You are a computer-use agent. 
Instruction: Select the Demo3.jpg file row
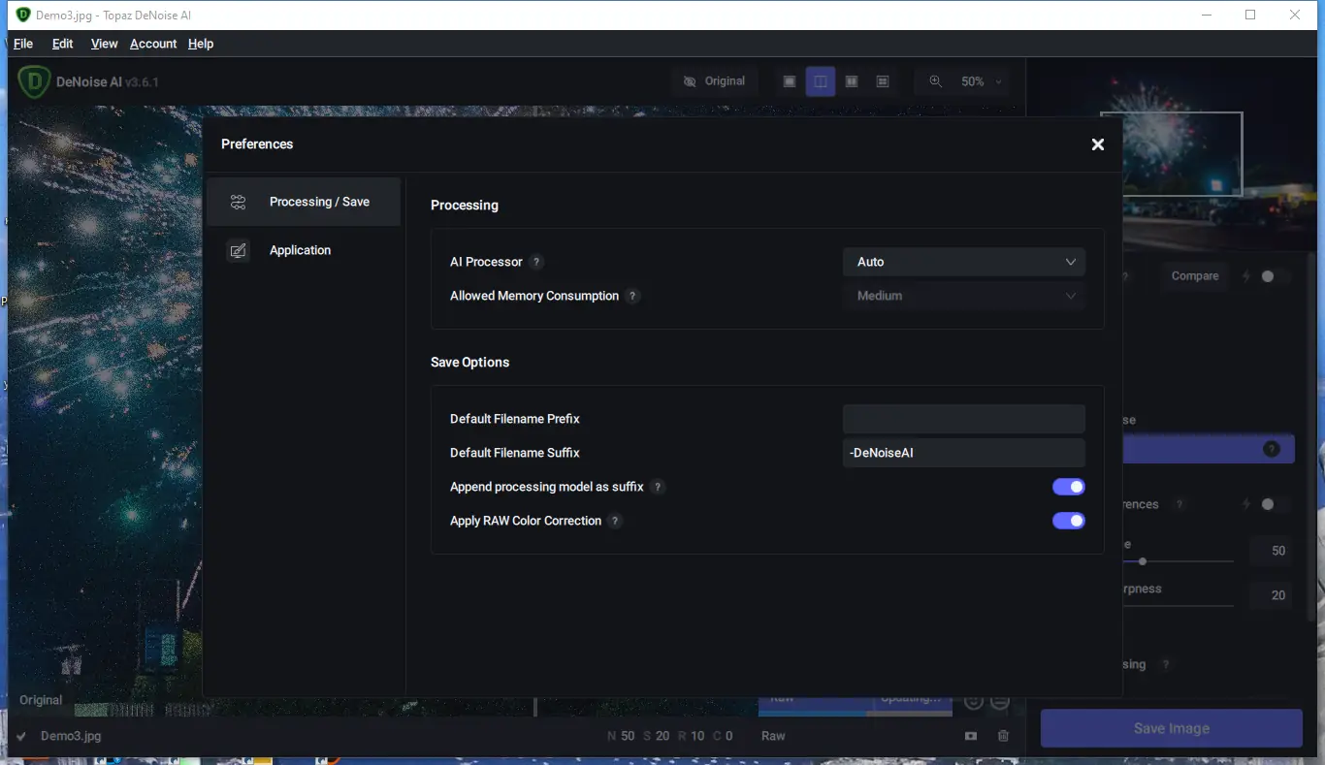515,736
